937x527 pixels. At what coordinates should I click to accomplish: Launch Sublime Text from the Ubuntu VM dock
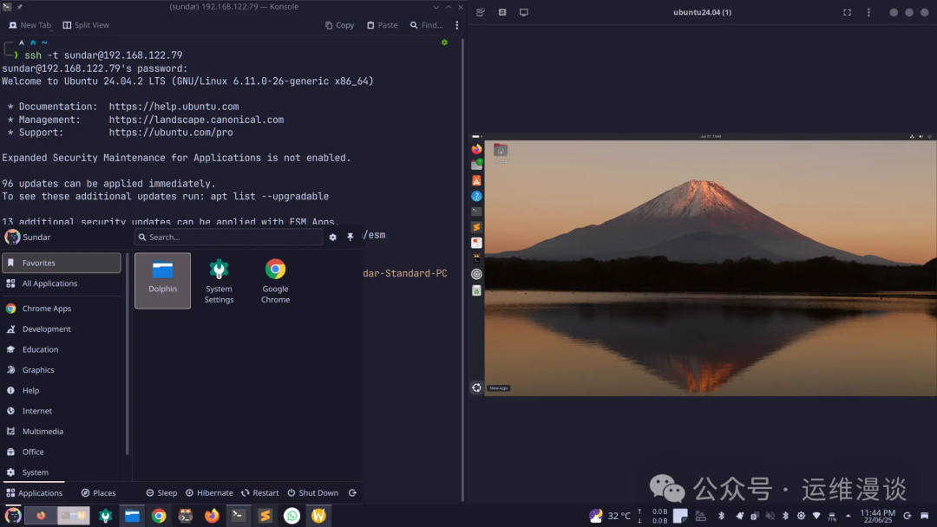pyautogui.click(x=476, y=226)
